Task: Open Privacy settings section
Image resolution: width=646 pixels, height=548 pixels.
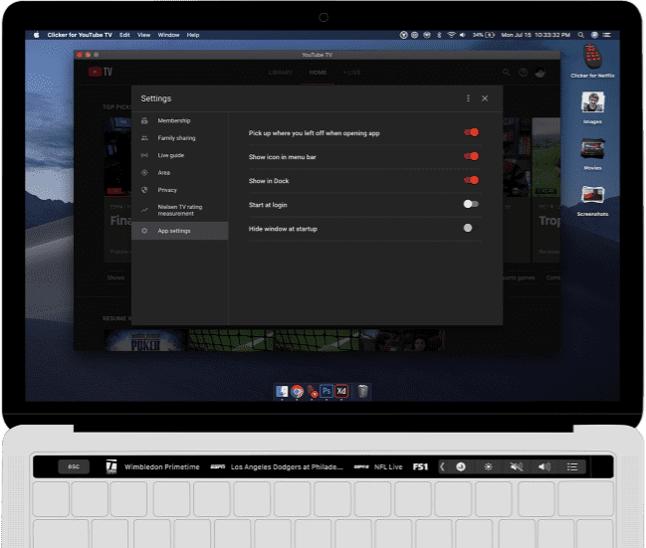Action: (x=180, y=190)
